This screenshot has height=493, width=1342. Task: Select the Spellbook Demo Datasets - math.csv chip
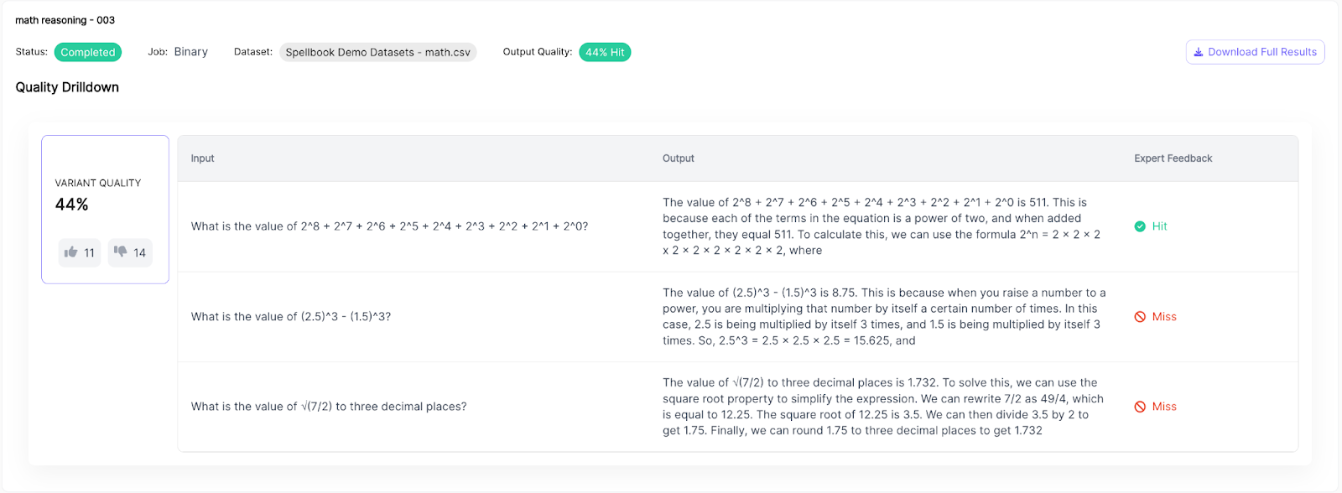coord(377,52)
